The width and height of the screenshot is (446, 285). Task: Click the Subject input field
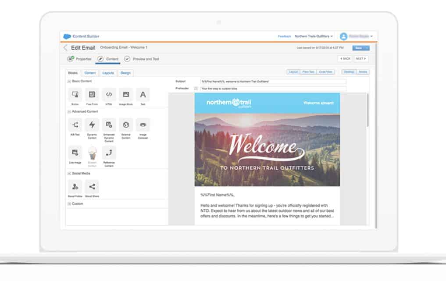273,82
